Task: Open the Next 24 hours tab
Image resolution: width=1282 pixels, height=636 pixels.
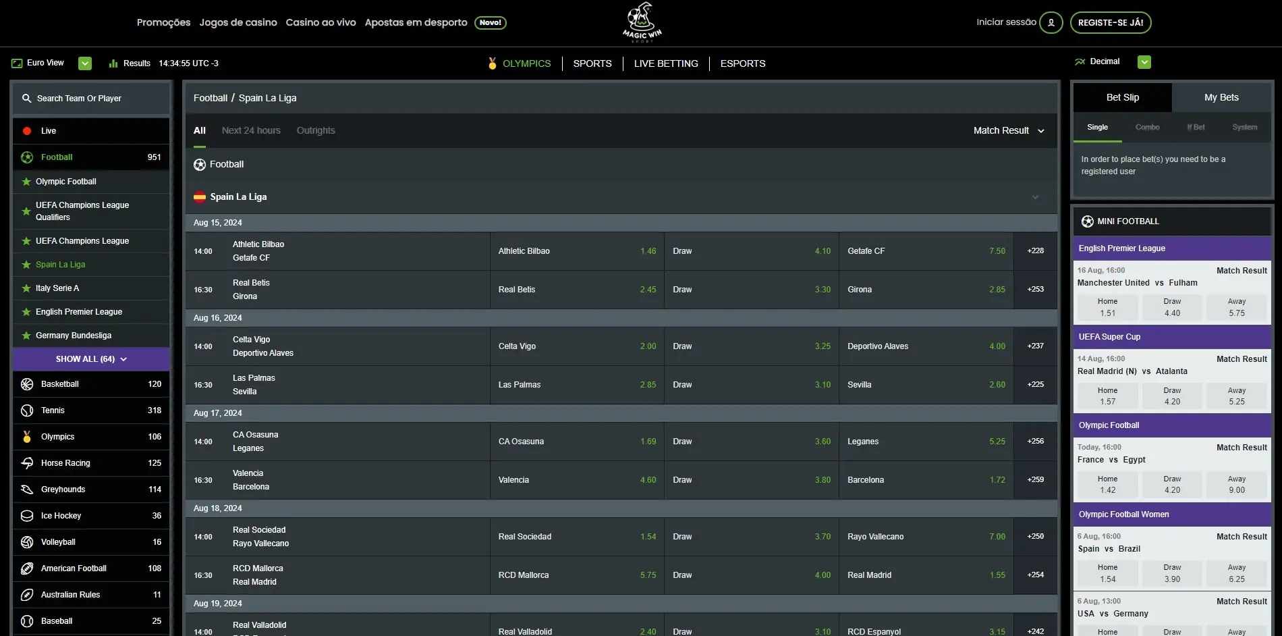Action: point(251,130)
